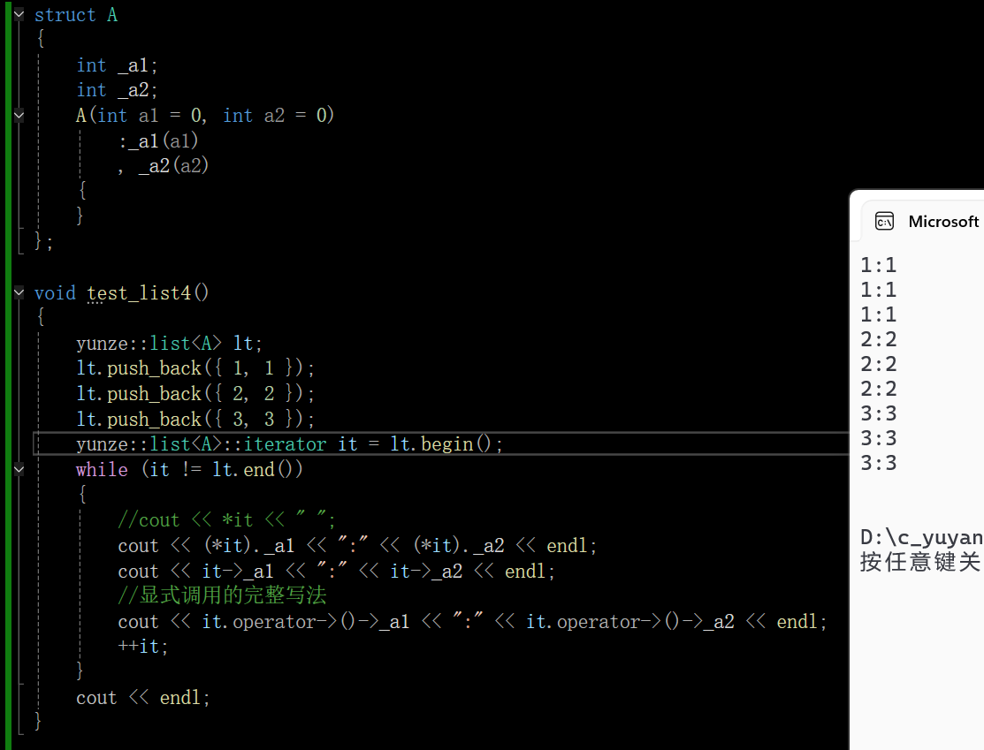
Task: Click the ':_a1(a1)' initializer line
Action: 159,141
